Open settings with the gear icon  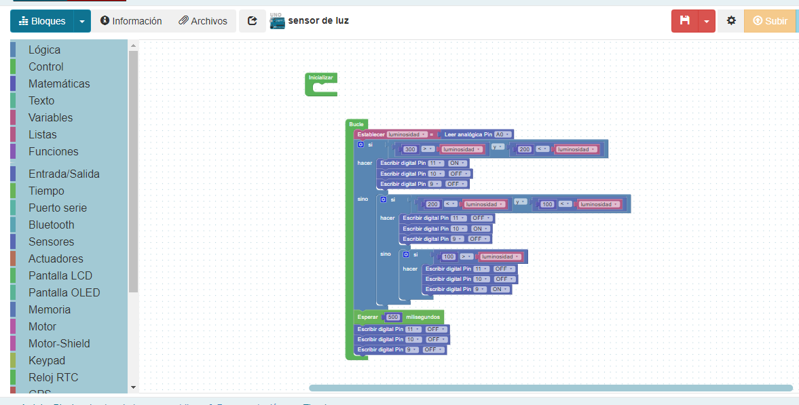731,21
